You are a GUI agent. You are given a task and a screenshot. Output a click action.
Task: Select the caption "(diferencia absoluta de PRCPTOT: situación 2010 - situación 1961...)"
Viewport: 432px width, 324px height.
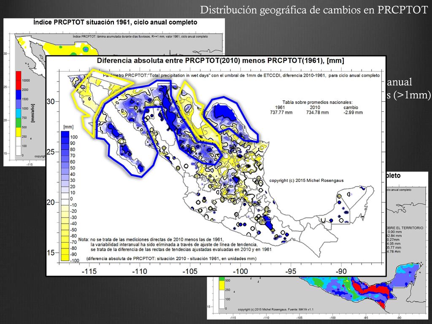click(x=171, y=259)
